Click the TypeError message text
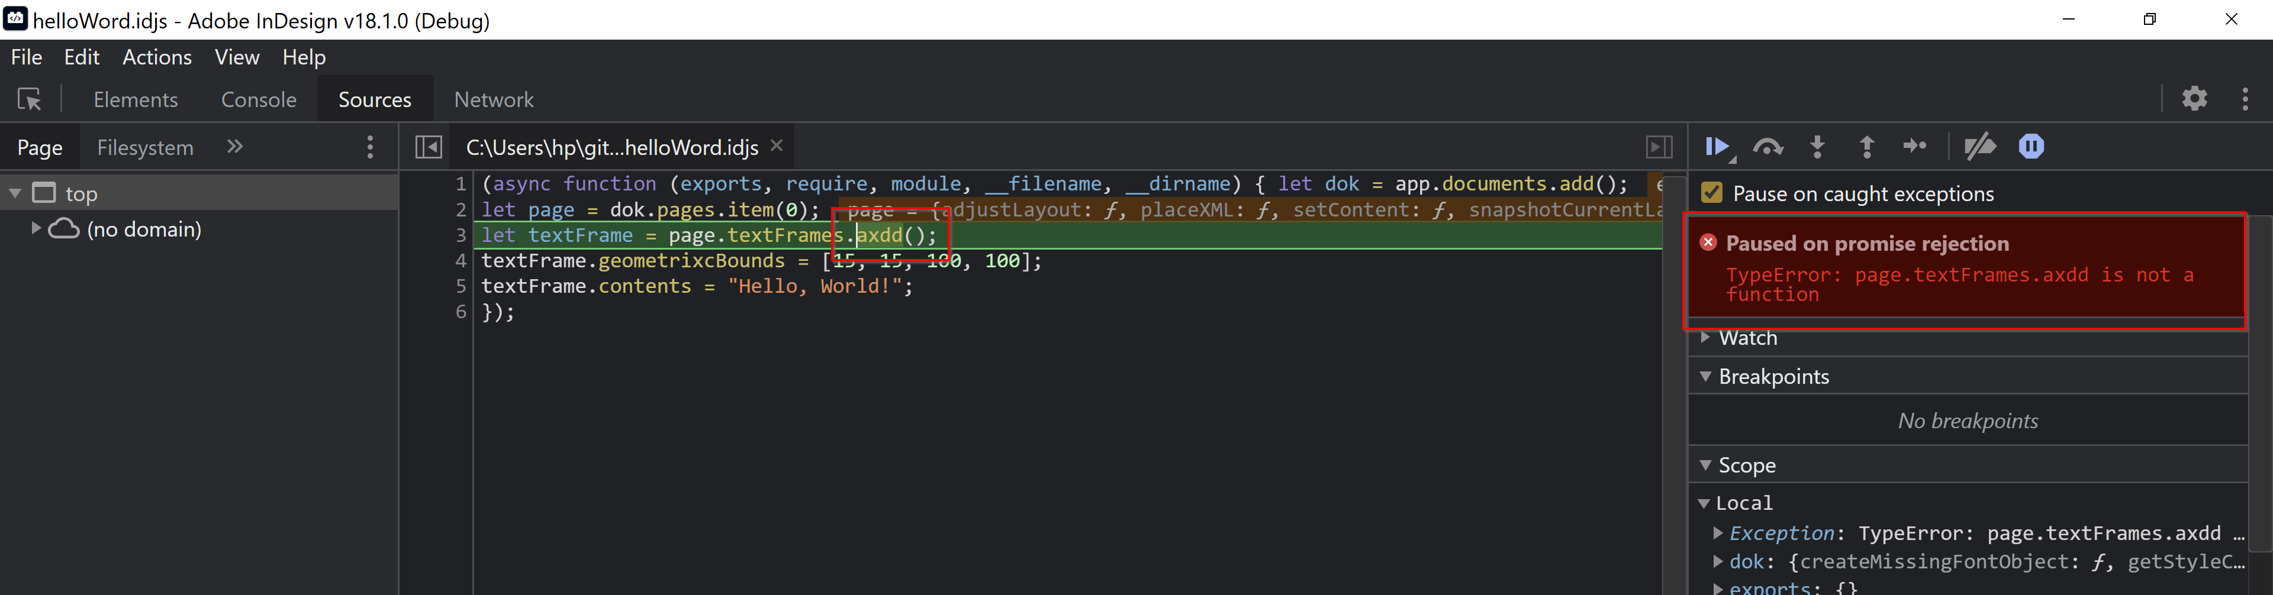 1959,284
